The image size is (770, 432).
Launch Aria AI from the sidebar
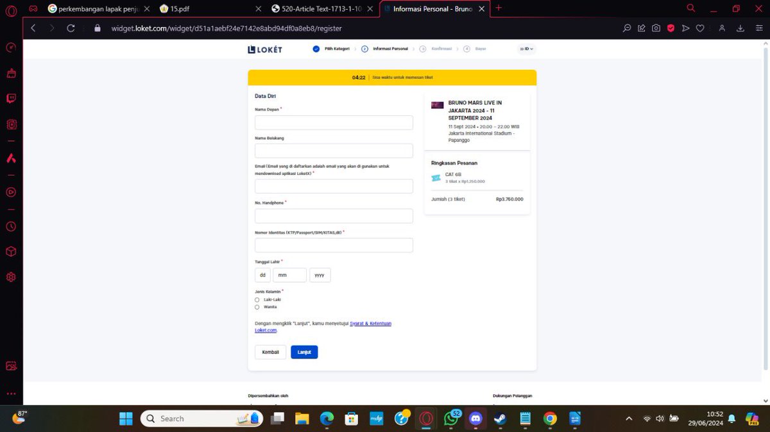pyautogui.click(x=11, y=158)
